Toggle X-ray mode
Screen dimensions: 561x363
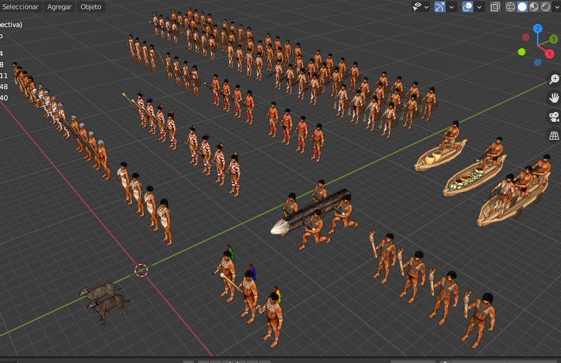coord(495,7)
